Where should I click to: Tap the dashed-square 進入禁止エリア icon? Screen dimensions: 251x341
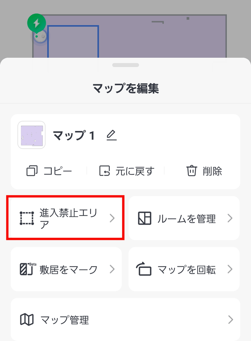(x=27, y=218)
